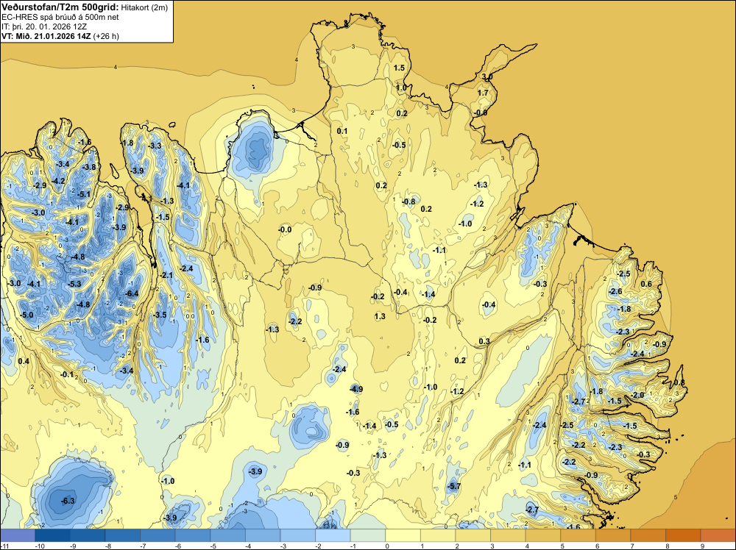
Task: Click the -5.0 temperature value
Action: pyautogui.click(x=26, y=315)
